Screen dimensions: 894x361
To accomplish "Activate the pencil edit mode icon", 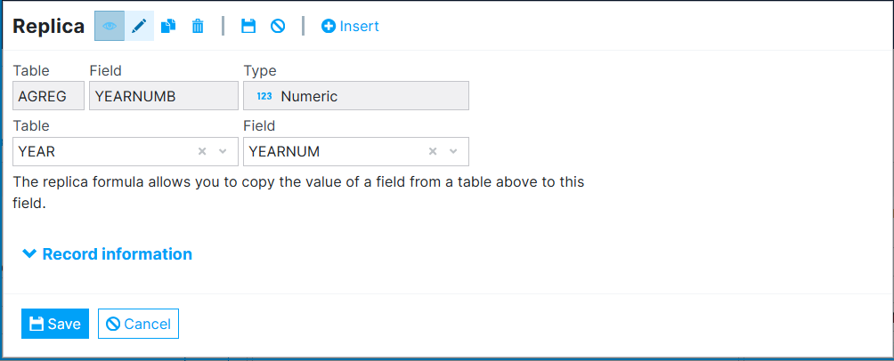I will click(139, 26).
